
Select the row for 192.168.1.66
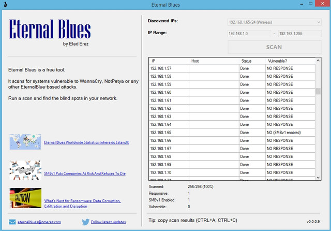pyautogui.click(x=232, y=140)
